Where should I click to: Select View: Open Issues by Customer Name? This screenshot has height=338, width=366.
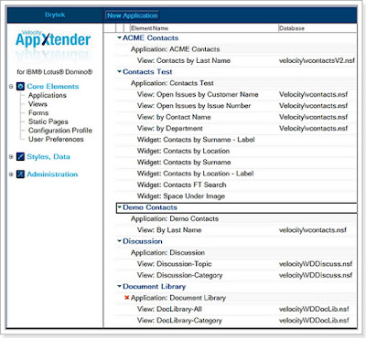[236, 94]
